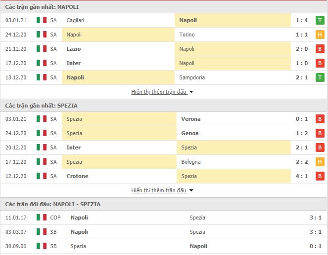Click dropdown arrow beside Spezia's show-more link
The image size is (328, 255).
[191, 190]
